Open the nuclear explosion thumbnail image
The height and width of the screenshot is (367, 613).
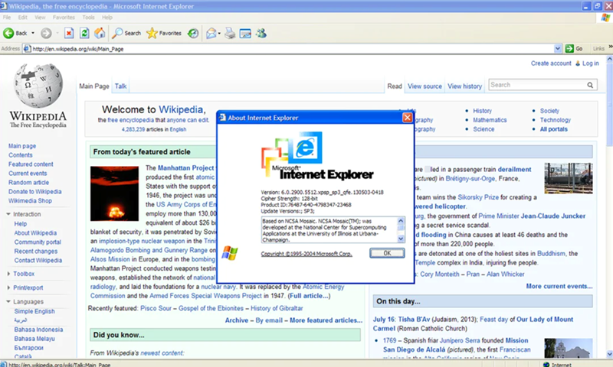114,193
